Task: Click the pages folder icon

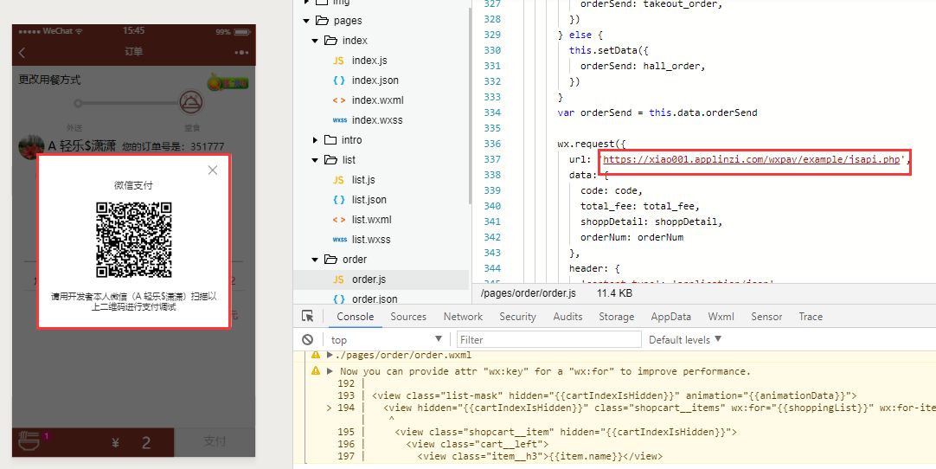Action: tap(322, 20)
